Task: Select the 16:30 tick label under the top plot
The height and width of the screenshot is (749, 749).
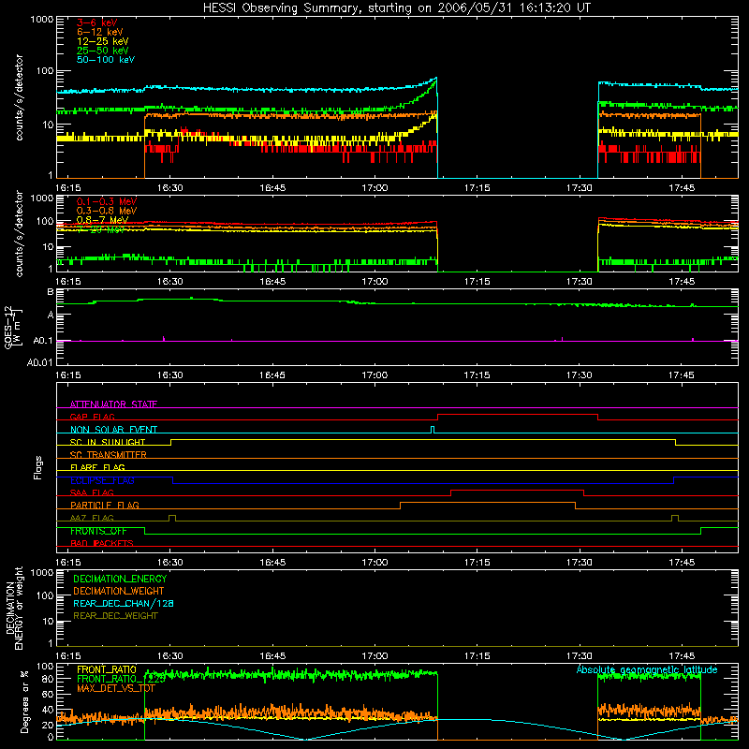Action: (170, 188)
